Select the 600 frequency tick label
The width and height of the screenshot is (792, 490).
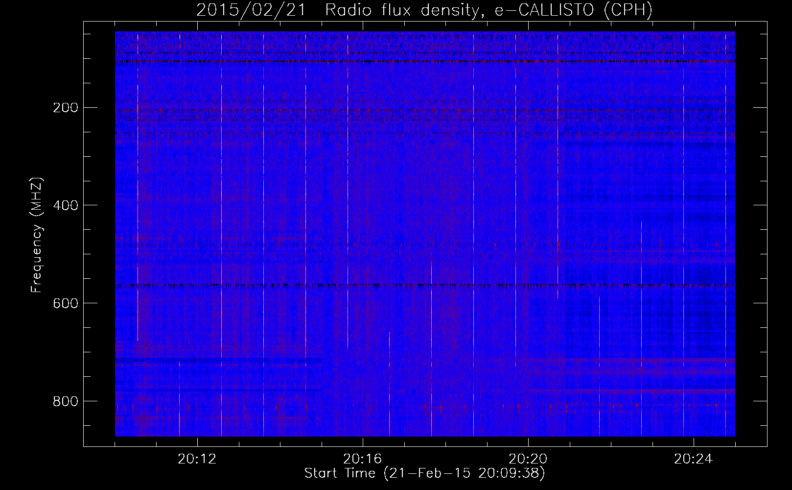(65, 303)
